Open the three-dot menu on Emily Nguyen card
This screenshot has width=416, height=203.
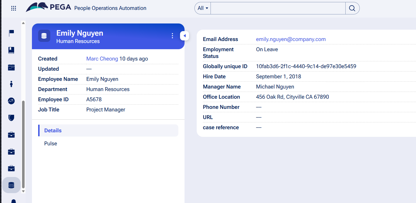[x=172, y=36]
